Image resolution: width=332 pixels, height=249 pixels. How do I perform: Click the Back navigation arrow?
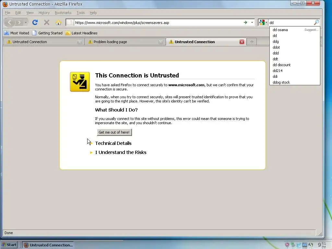click(9, 22)
